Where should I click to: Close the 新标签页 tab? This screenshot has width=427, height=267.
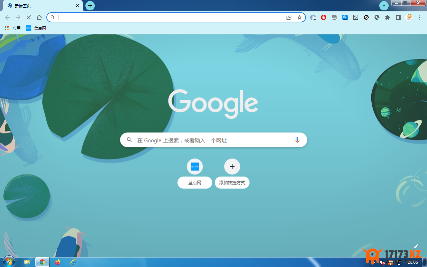coord(77,6)
